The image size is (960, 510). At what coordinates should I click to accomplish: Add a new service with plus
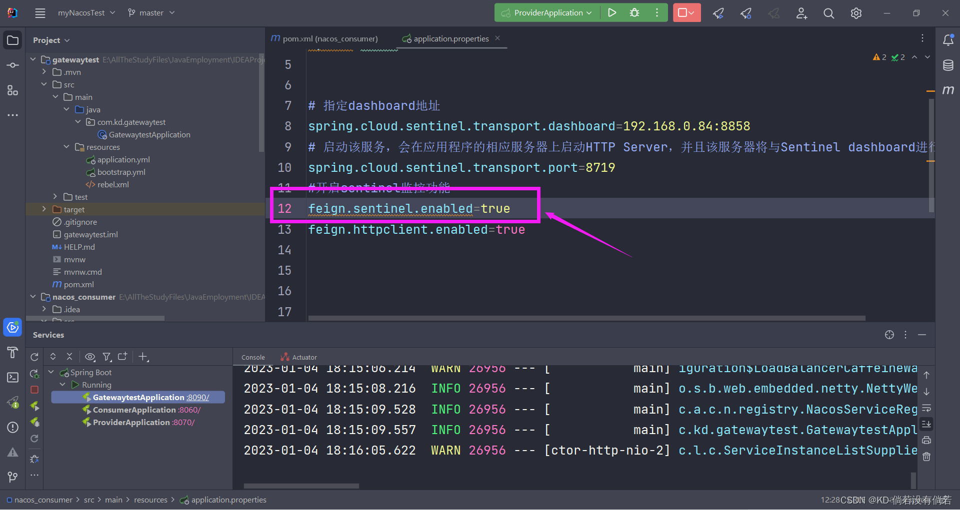143,357
